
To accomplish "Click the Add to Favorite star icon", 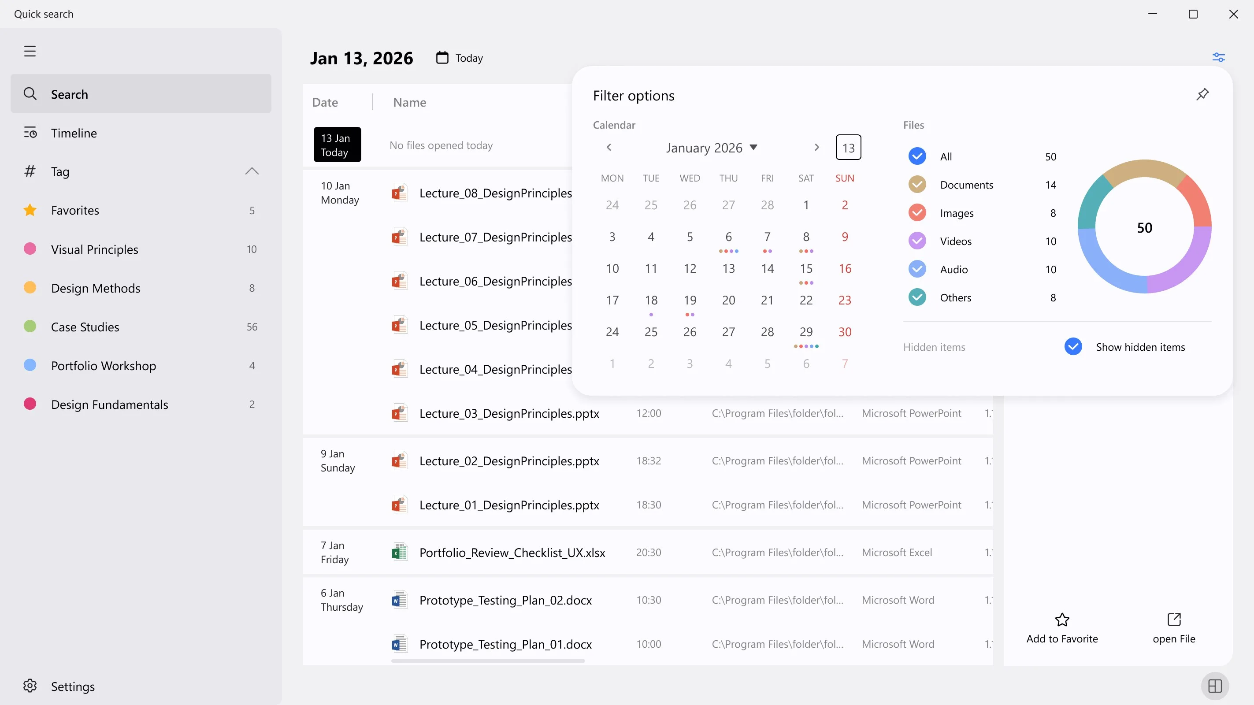I will 1062,620.
